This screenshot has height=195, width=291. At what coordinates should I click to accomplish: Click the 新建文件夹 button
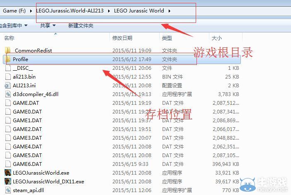[81, 25]
